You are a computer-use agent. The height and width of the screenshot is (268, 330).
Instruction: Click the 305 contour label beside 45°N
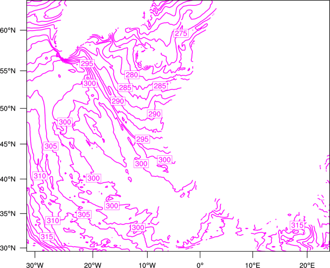coord(51,146)
